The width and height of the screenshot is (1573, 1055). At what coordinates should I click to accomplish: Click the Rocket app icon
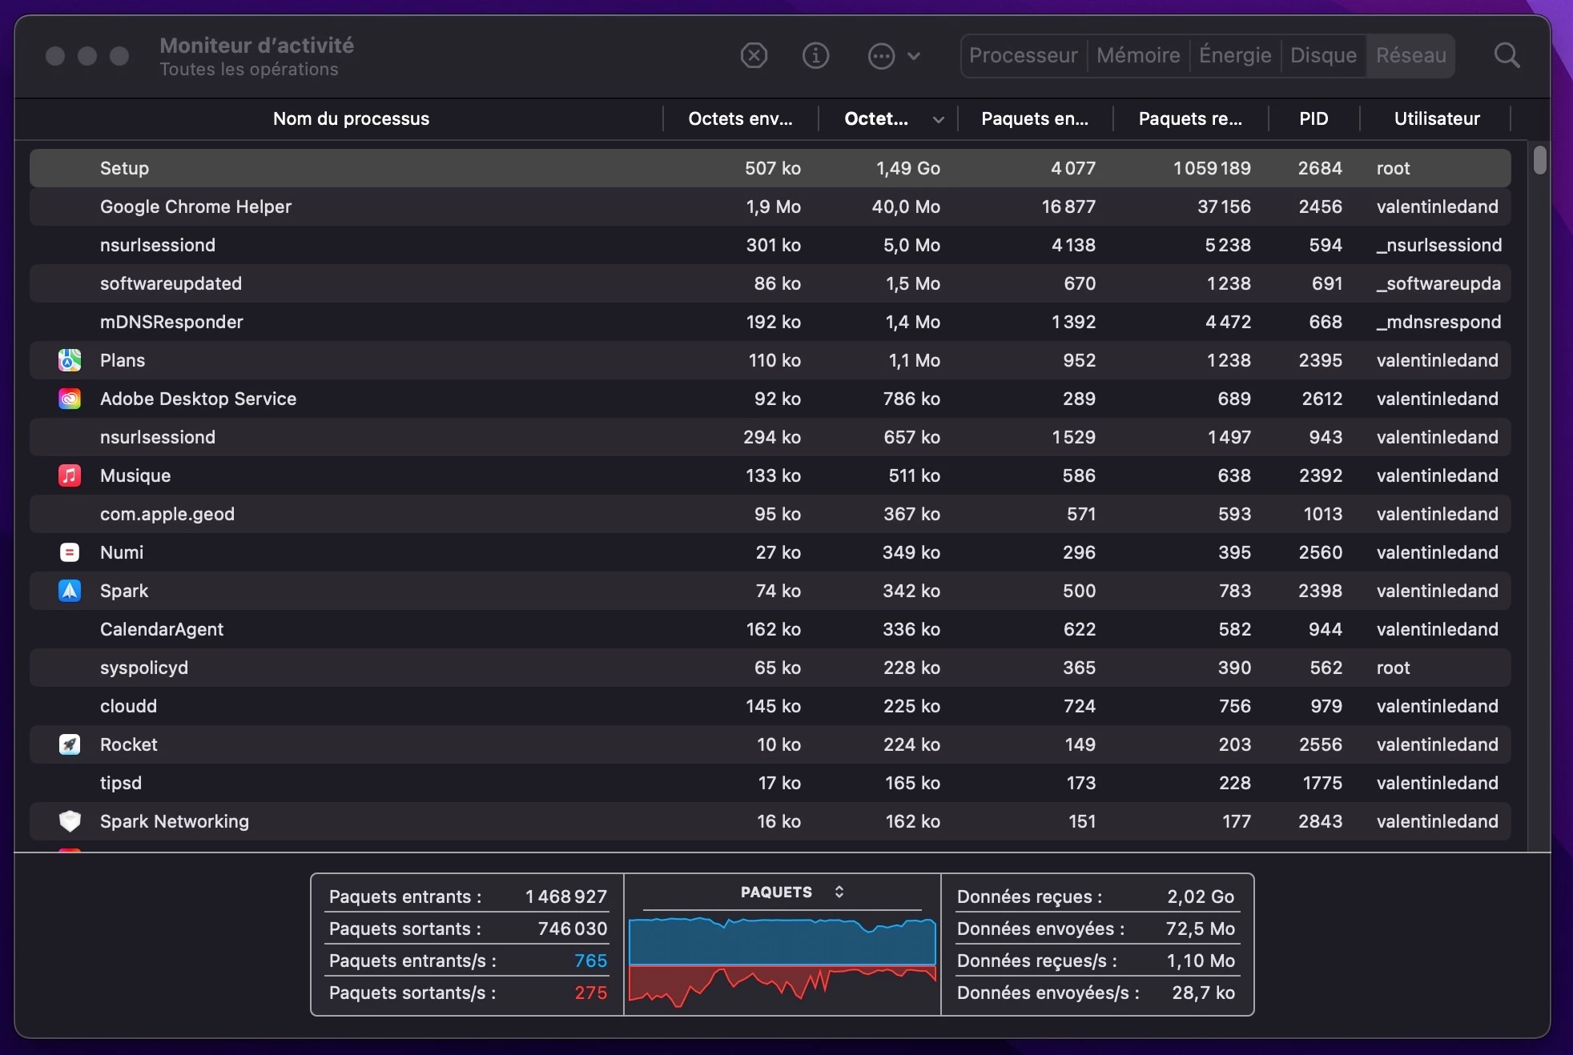point(70,744)
